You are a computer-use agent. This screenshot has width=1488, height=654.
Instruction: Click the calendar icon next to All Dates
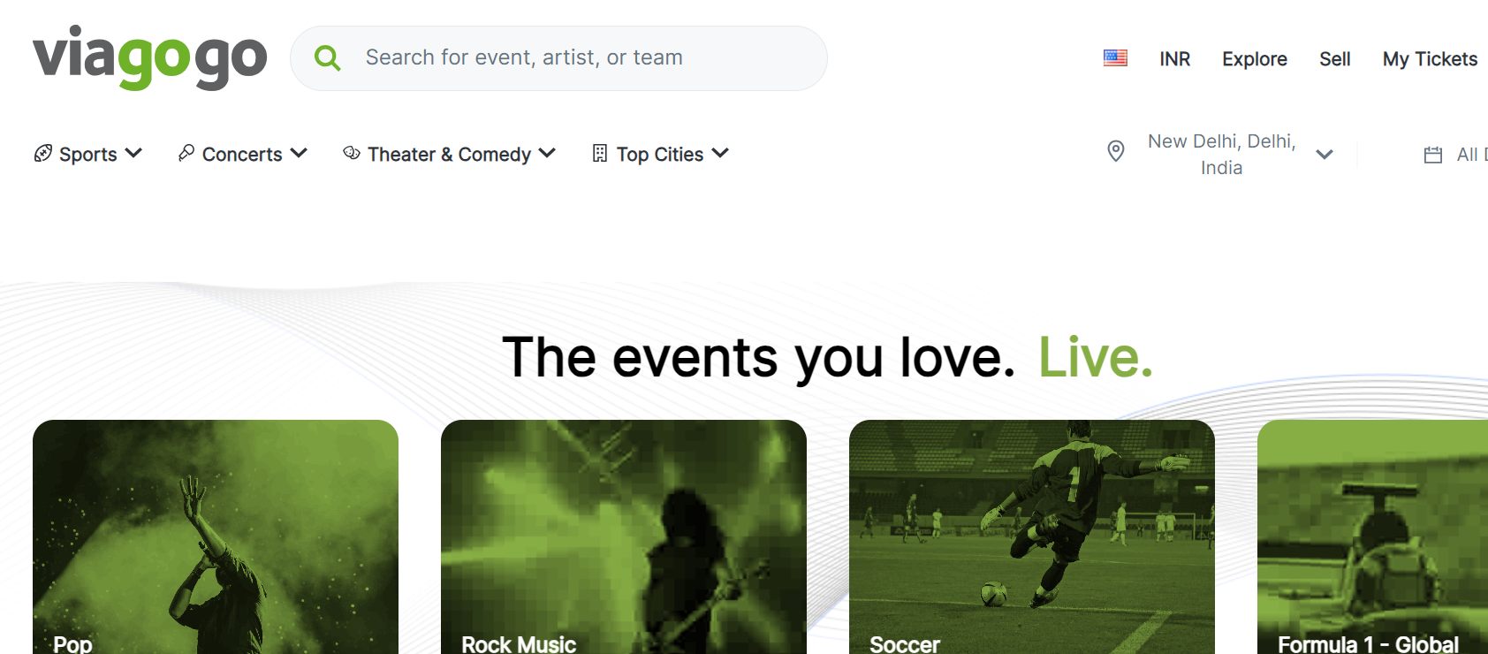pyautogui.click(x=1433, y=154)
